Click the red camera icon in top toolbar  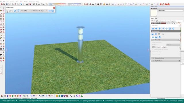click(168, 4)
